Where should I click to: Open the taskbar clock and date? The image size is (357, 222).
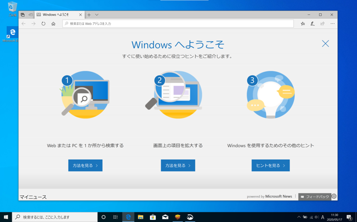point(335,217)
